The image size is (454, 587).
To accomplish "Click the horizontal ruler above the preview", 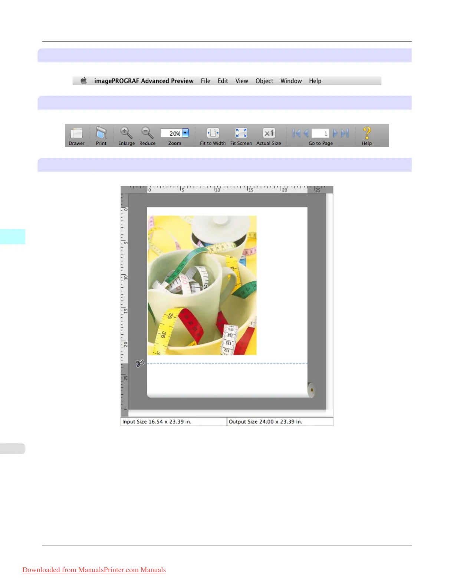I will pyautogui.click(x=227, y=189).
